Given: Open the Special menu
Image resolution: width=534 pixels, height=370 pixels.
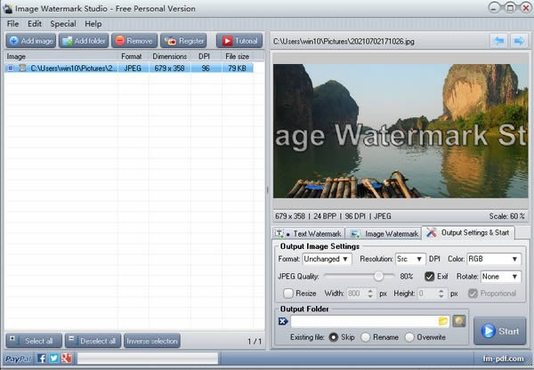Looking at the screenshot, I should [x=63, y=24].
